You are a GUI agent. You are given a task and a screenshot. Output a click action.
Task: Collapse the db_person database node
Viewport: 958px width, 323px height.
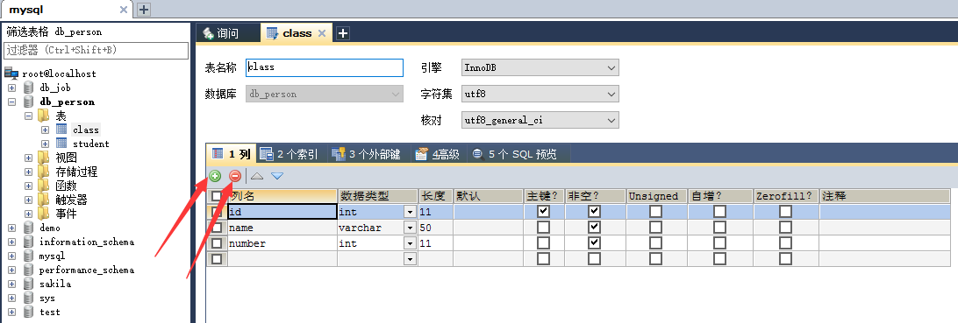(x=12, y=102)
